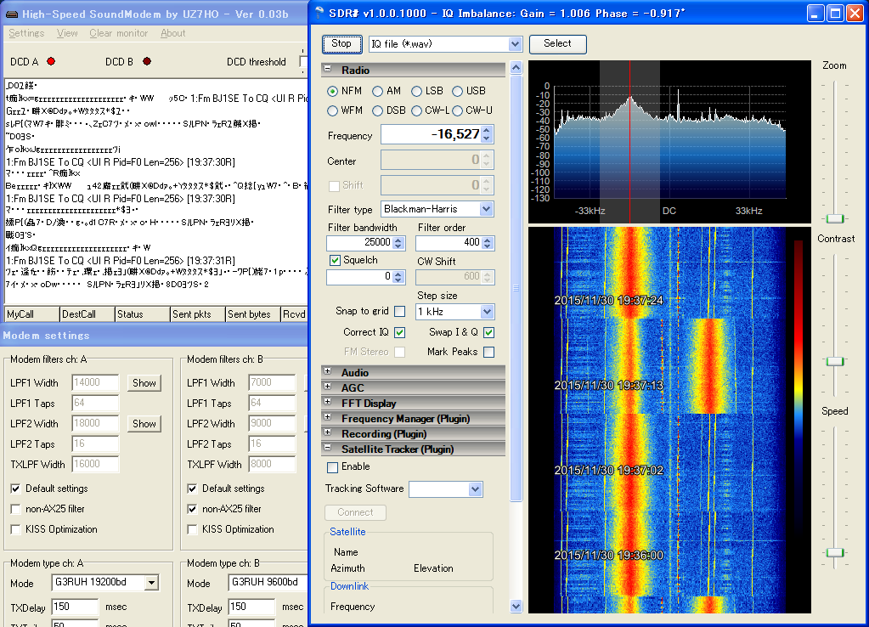Select LSB demodulation mode

coord(417,91)
